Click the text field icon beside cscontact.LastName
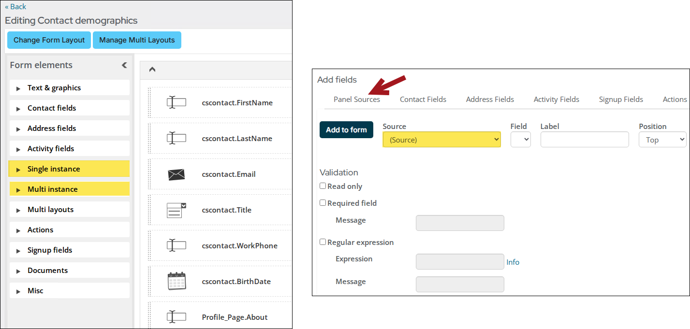The height and width of the screenshot is (329, 690). click(x=176, y=138)
